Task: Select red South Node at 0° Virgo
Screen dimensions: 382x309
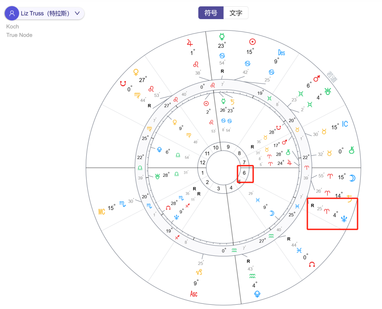Action: click(123, 83)
